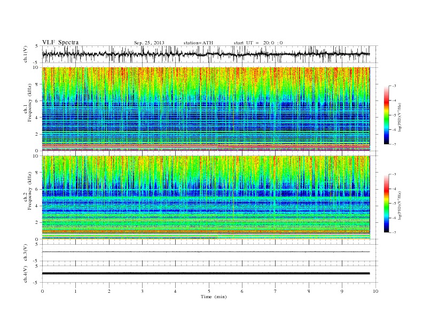Click the upper "log(PSD)(V²/Hz)" colorbar label
Image resolution: width=423 pixels, height=327 pixels.
coord(401,118)
